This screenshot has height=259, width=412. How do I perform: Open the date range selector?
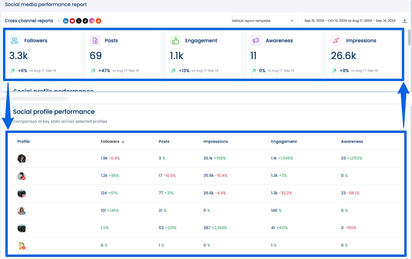(349, 20)
